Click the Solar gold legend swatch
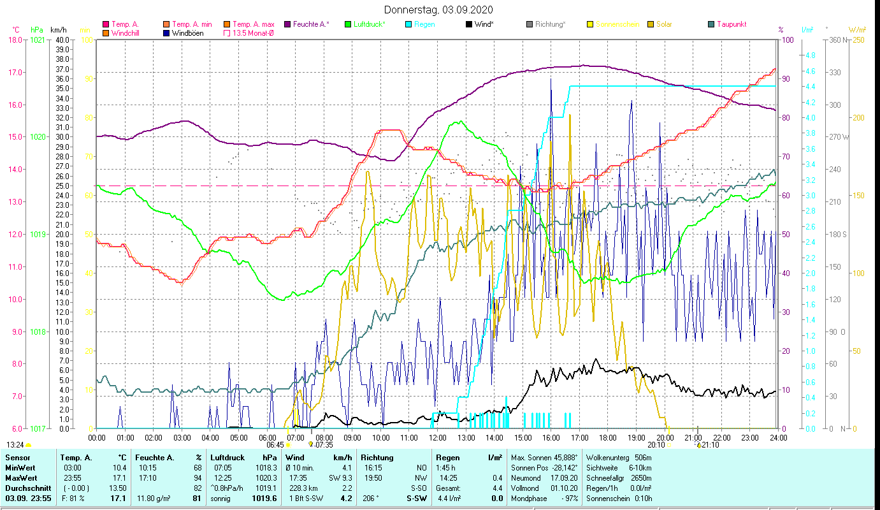This screenshot has width=880, height=510. [650, 24]
